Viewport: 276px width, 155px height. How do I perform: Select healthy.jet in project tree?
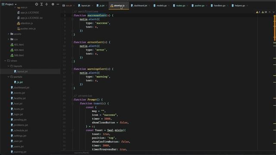point(18,99)
